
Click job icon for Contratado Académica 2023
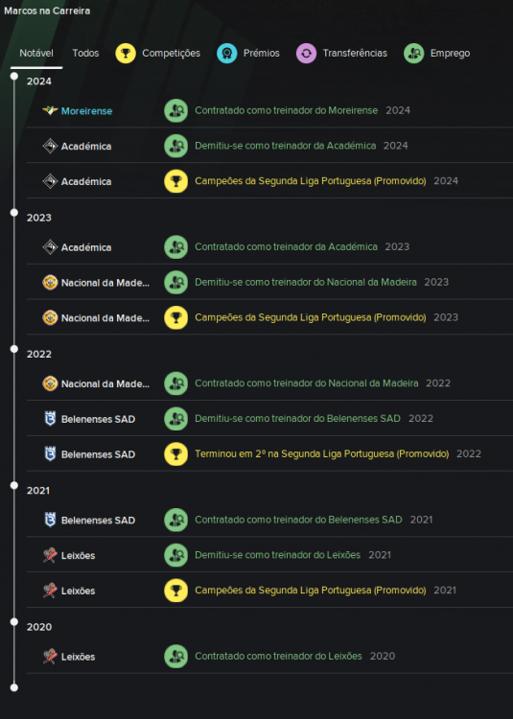(x=176, y=246)
